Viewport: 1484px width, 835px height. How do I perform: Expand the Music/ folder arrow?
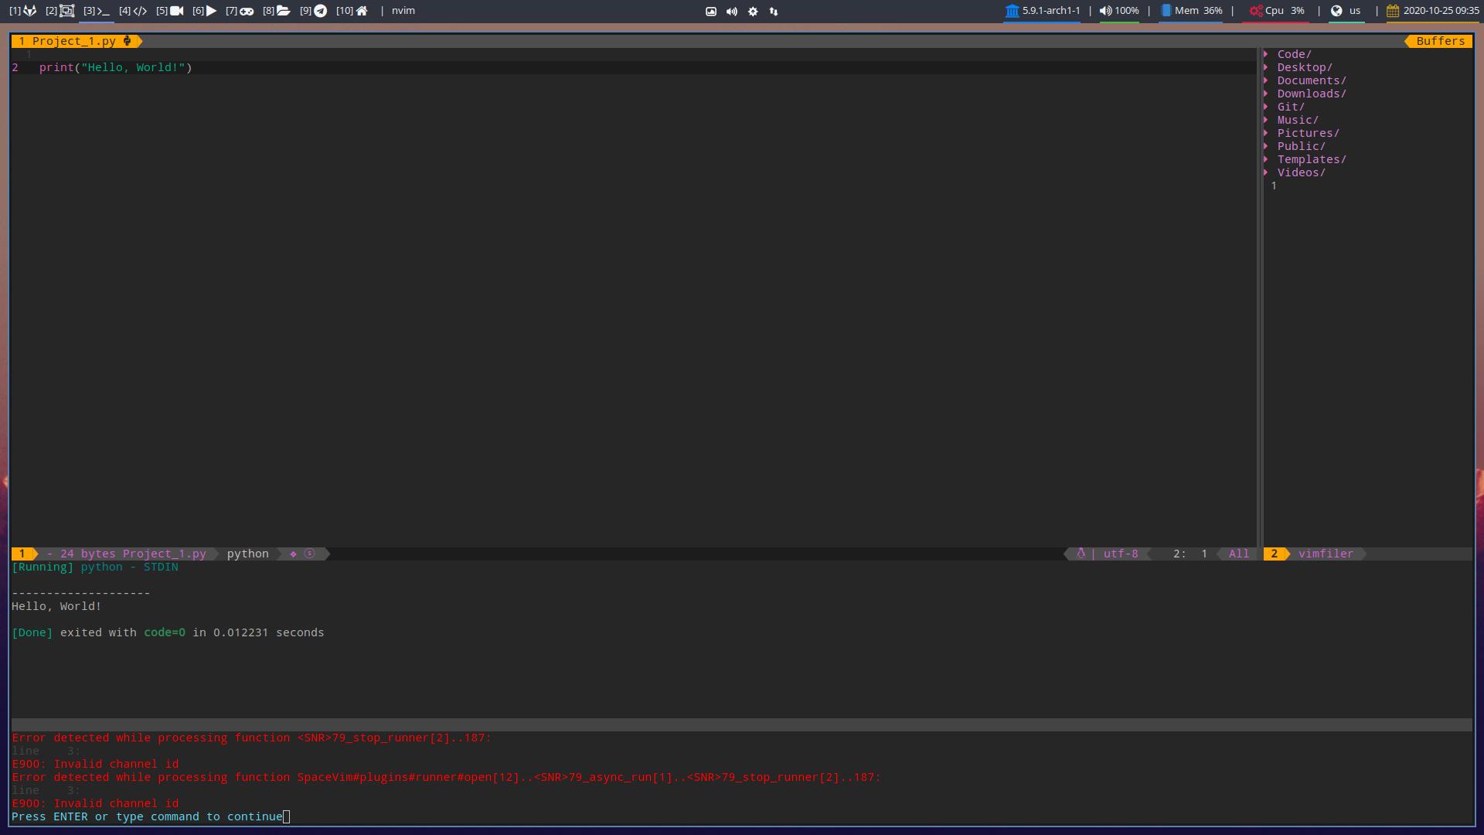point(1266,120)
